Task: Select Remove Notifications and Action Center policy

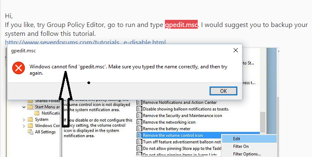Action: (x=180, y=103)
